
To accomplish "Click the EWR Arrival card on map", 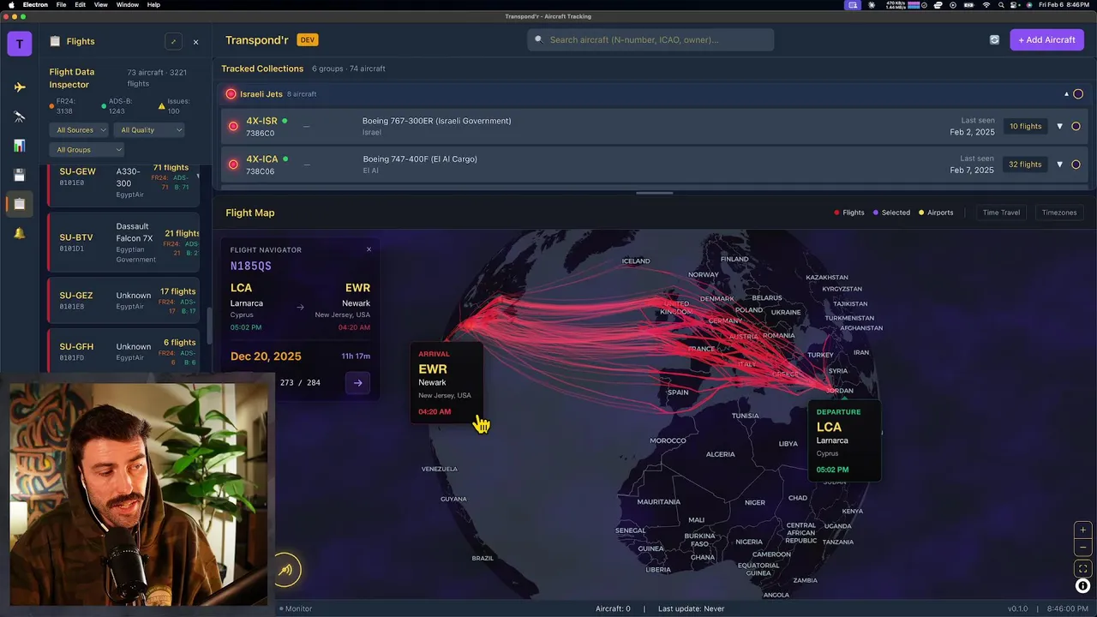I will (447, 382).
